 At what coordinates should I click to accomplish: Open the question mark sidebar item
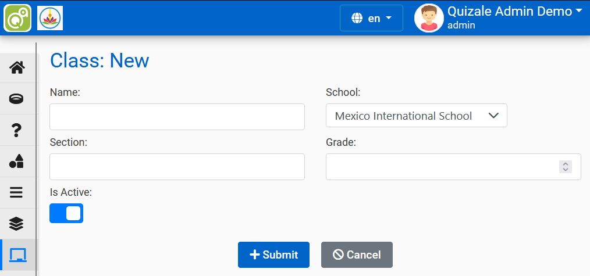tap(17, 130)
